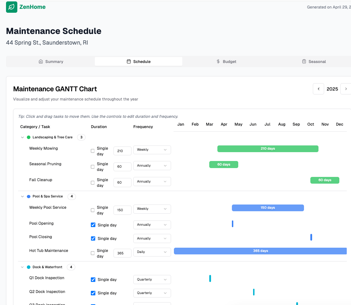This screenshot has width=351, height=305.
Task: Toggle Single day for Weekly Mowing
Action: tap(93, 151)
